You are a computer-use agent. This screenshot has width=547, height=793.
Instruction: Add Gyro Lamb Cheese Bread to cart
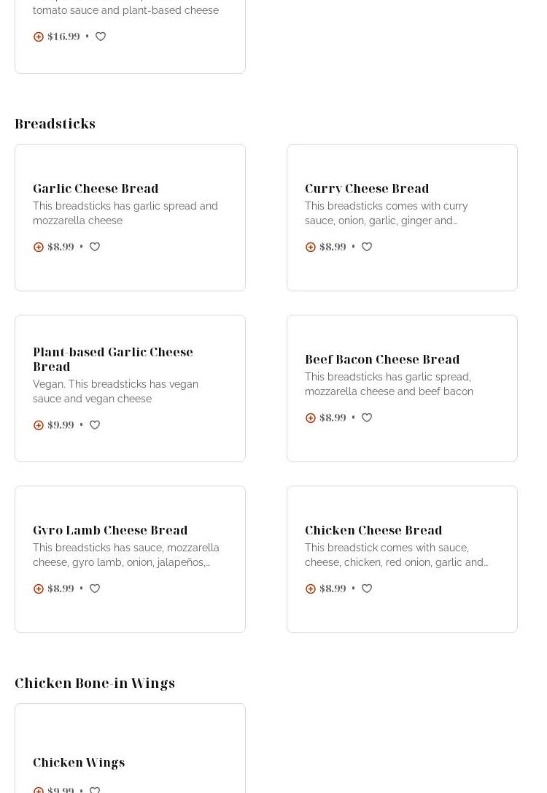39,589
